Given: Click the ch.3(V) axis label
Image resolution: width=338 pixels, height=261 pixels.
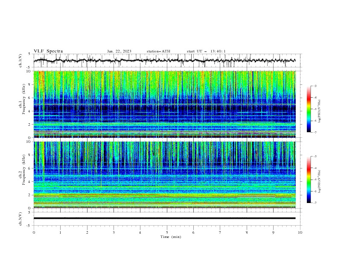Looking at the screenshot, I should point(20,219).
